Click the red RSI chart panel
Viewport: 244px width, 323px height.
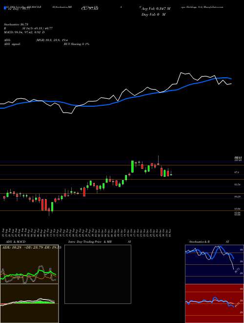[x=214, y=303]
